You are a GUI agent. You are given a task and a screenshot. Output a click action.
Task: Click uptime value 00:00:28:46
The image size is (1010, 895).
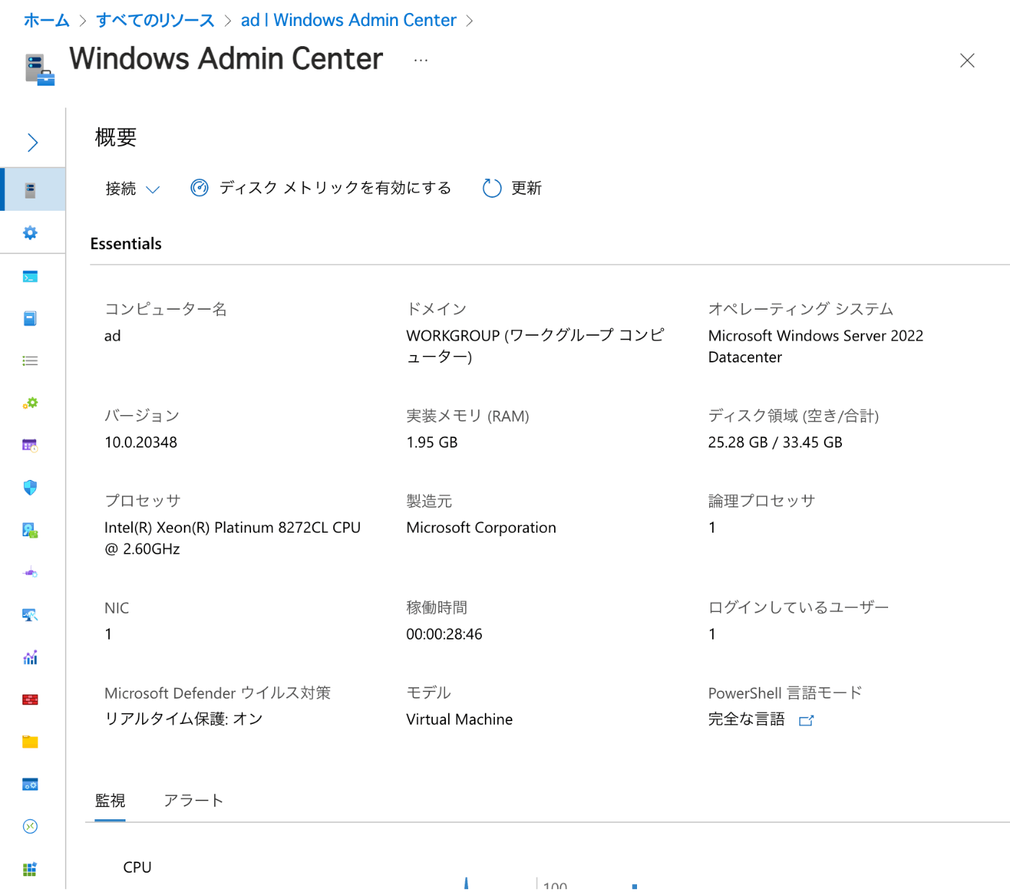tap(444, 634)
